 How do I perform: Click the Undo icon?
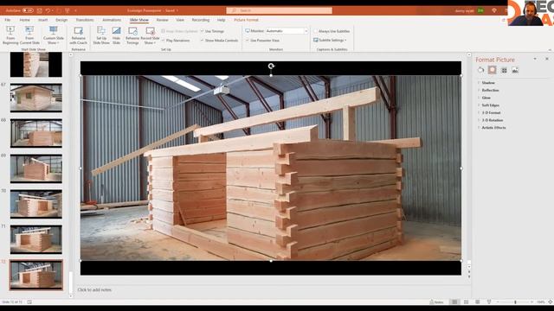(x=48, y=10)
